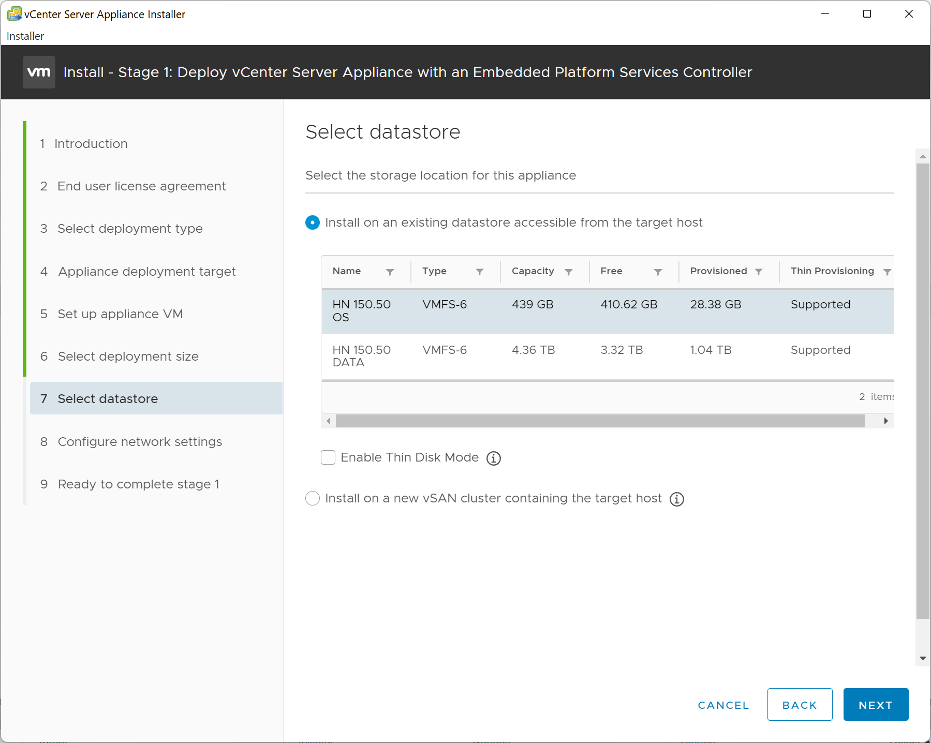Click the right arrow of horizontal scrollbar

[886, 421]
